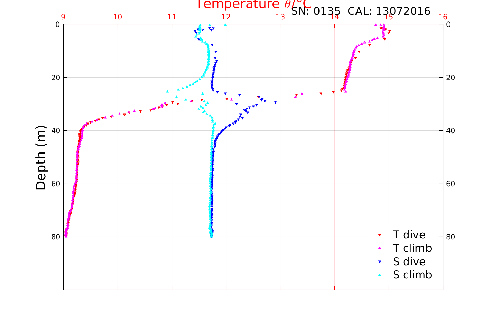
Task: Select the 'S dive' legend label
Action: pos(409,261)
